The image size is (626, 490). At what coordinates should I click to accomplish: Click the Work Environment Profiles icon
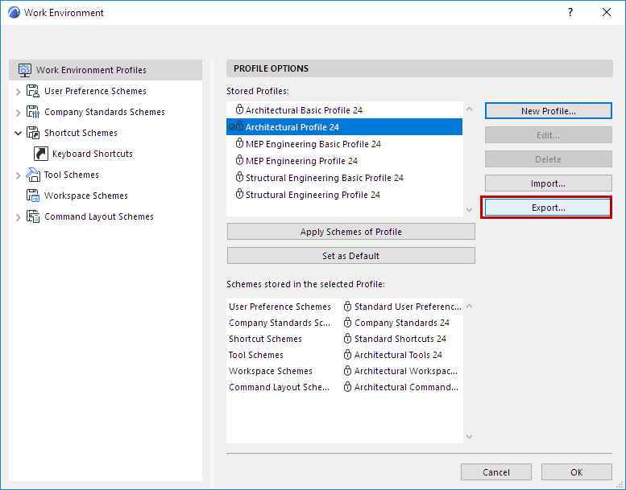click(25, 70)
